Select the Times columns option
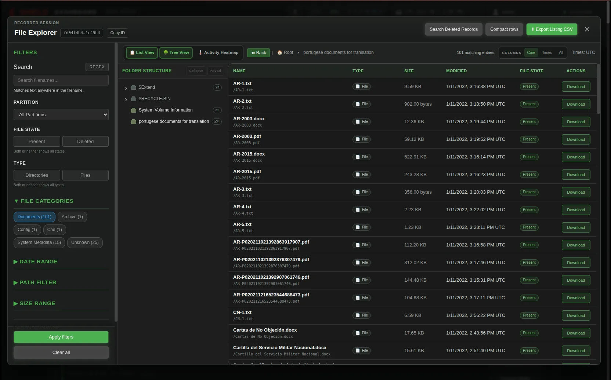This screenshot has width=611, height=380. point(547,52)
